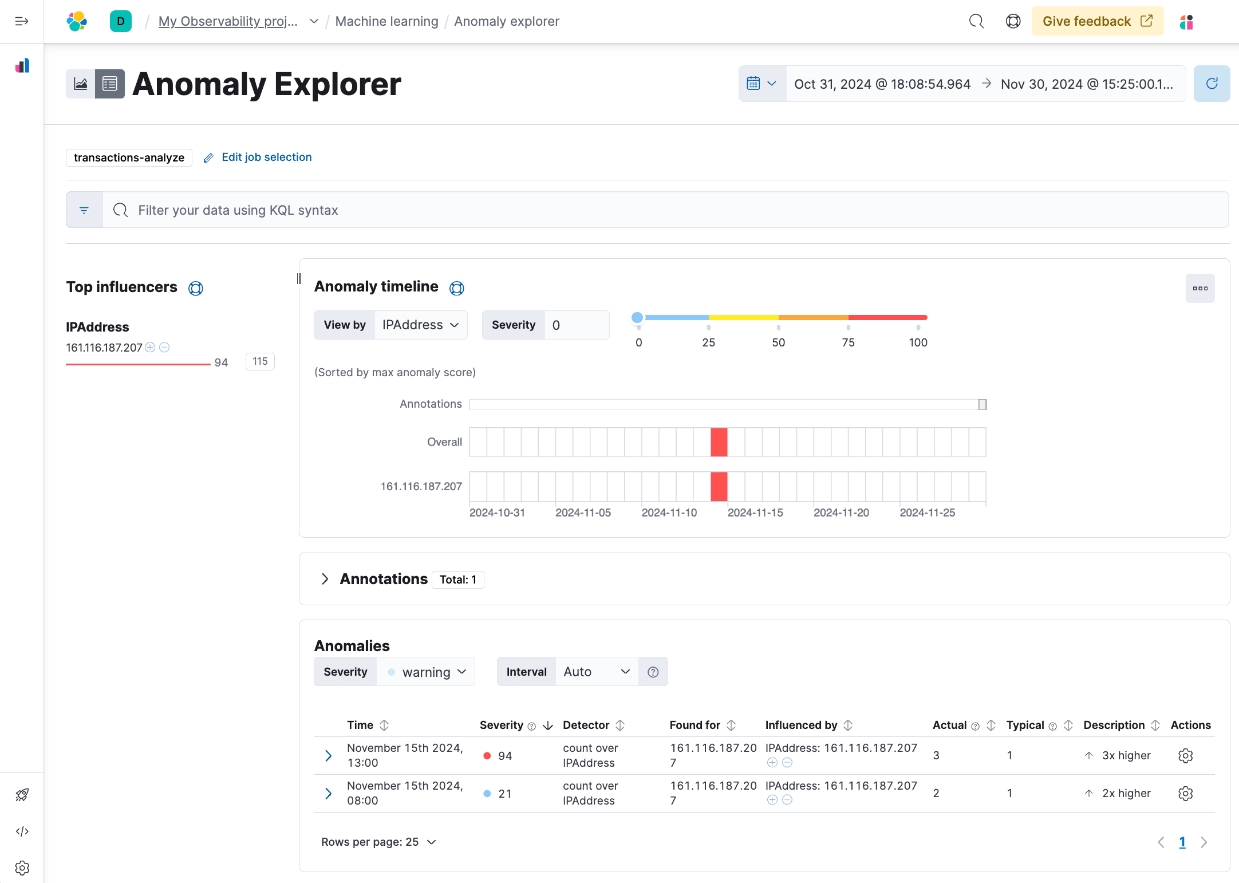This screenshot has height=883, width=1239.
Task: Open Anomalies severity warning dropdown
Action: (x=426, y=672)
